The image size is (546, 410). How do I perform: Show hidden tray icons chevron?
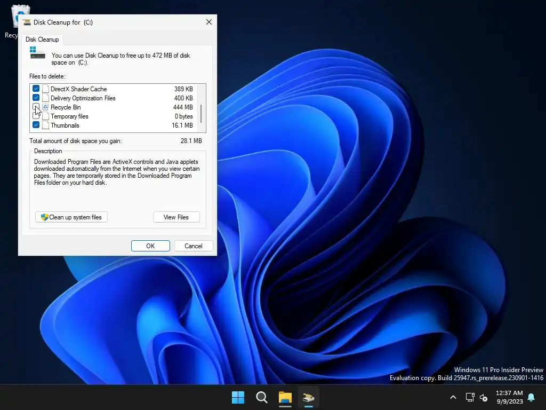click(x=453, y=397)
